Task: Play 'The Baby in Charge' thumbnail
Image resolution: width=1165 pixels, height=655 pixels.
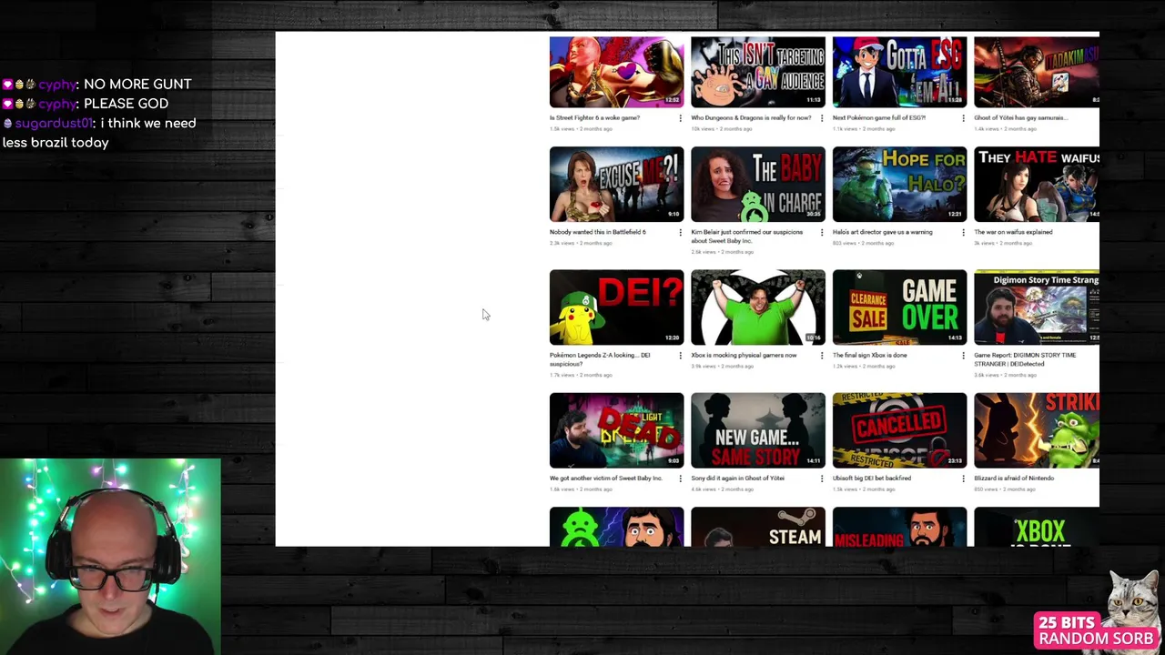Action: (758, 185)
